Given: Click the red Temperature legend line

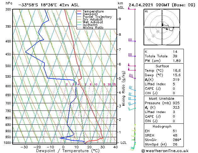Looking at the screenshot, I should [x=79, y=11].
